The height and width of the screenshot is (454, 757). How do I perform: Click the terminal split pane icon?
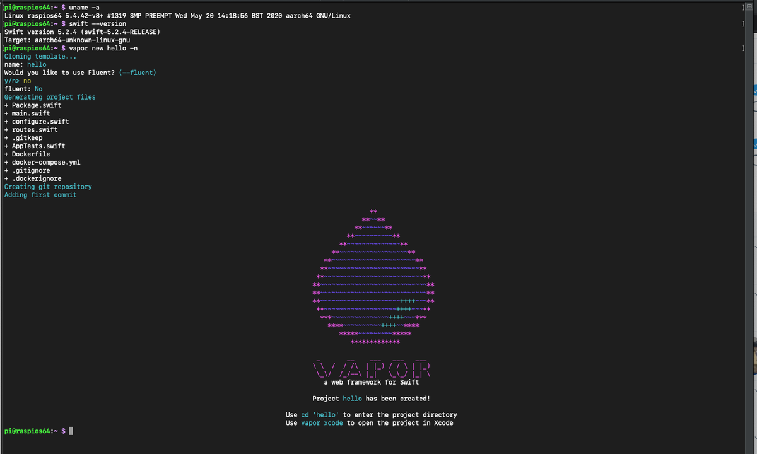pyautogui.click(x=748, y=6)
